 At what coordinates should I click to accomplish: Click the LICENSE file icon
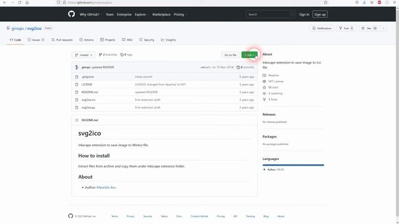[x=77, y=85]
